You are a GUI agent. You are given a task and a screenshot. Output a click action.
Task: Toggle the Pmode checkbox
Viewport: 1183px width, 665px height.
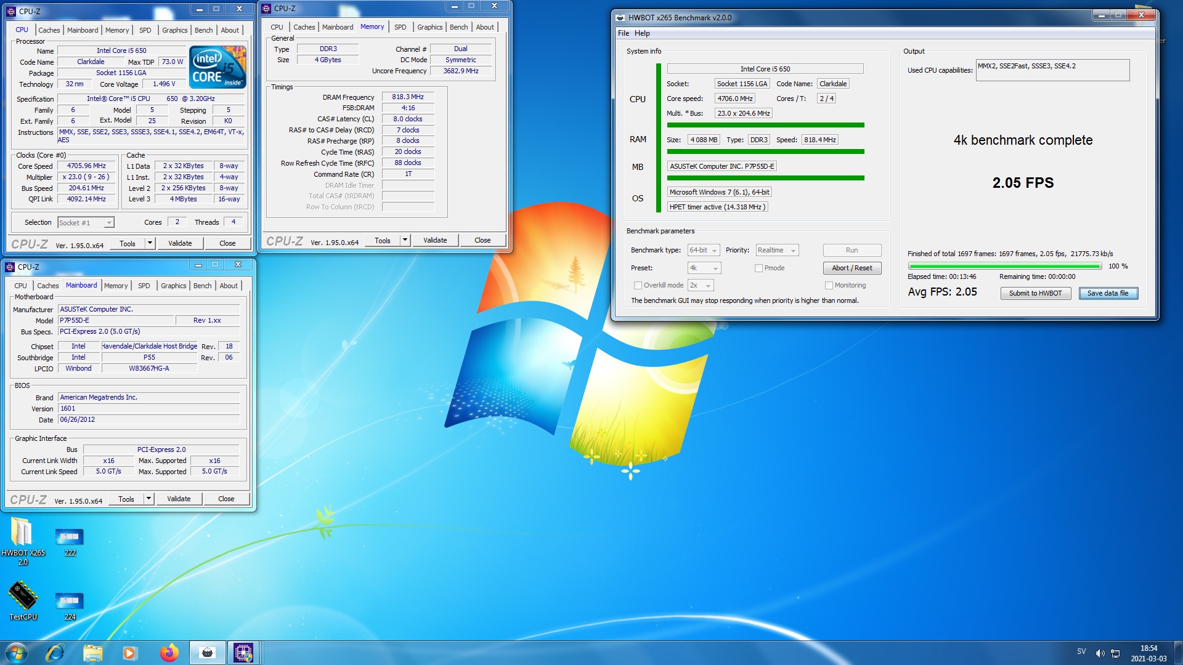pyautogui.click(x=758, y=268)
